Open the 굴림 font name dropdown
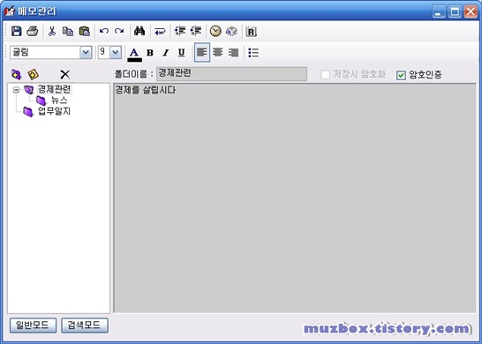Viewport: 482px width, 344px height. 86,53
